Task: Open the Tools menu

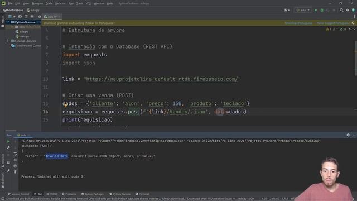Action: [79, 4]
